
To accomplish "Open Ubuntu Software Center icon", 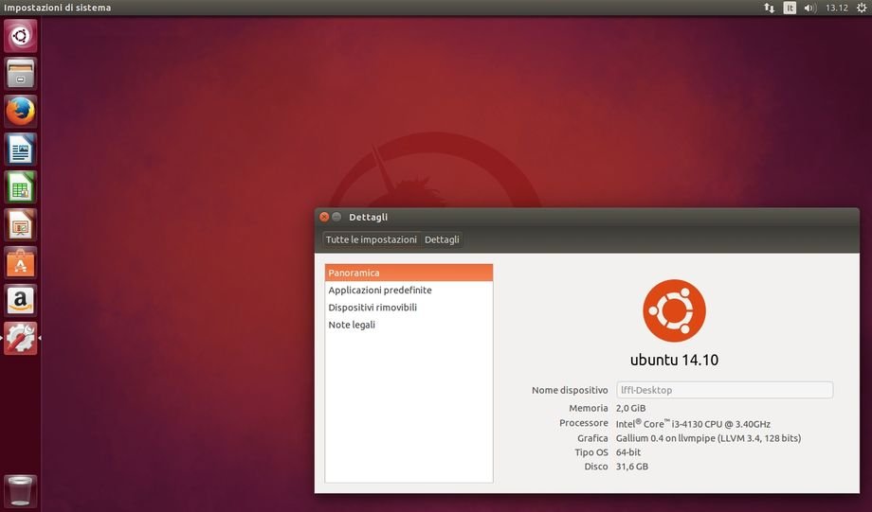I will (x=21, y=263).
